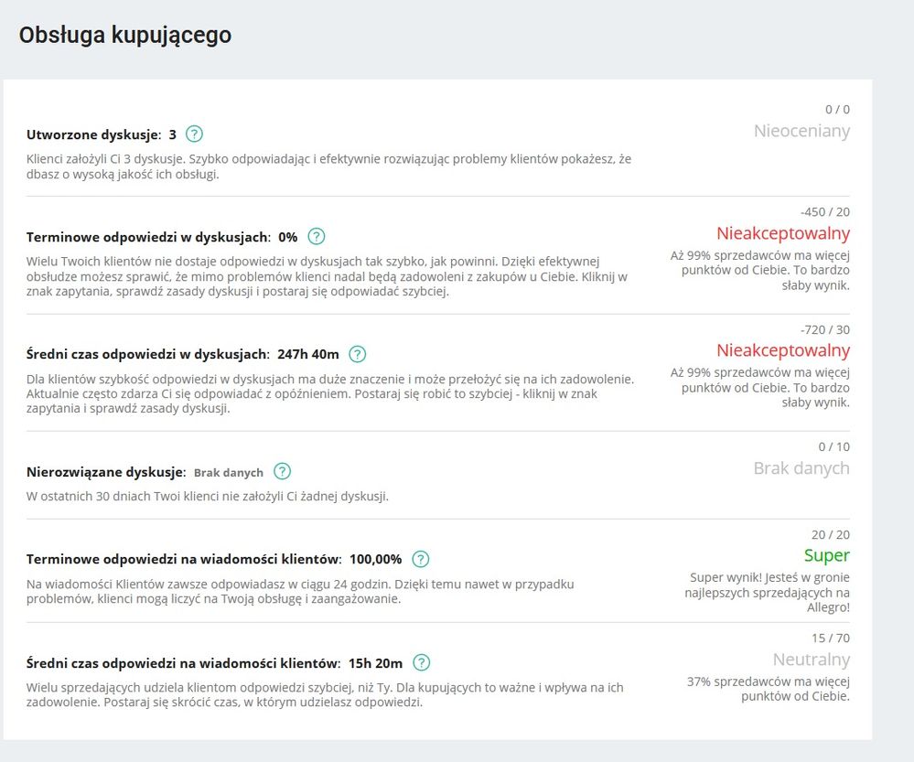This screenshot has height=762, width=914.
Task: Click the 15h 20m message response time value
Action: (x=376, y=663)
